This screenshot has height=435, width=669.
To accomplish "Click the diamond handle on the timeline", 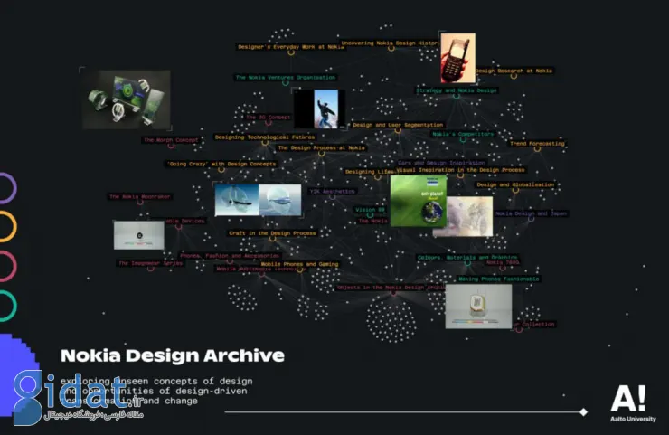I will (x=584, y=412).
